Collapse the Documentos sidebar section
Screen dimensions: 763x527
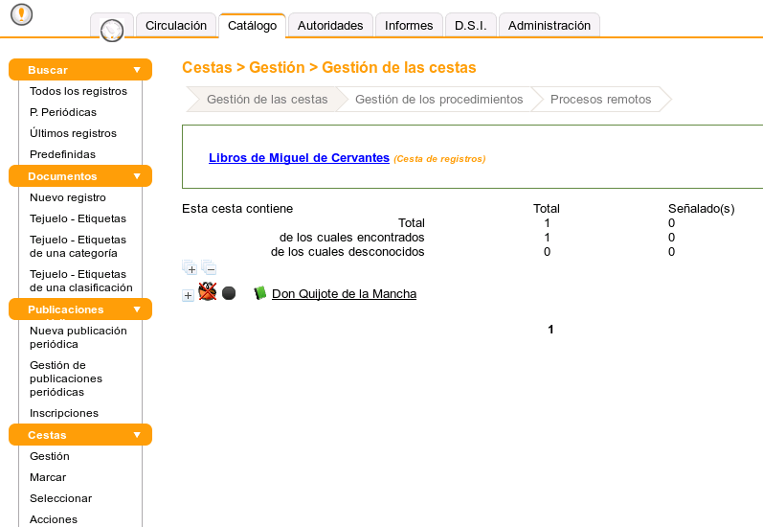[x=137, y=176]
